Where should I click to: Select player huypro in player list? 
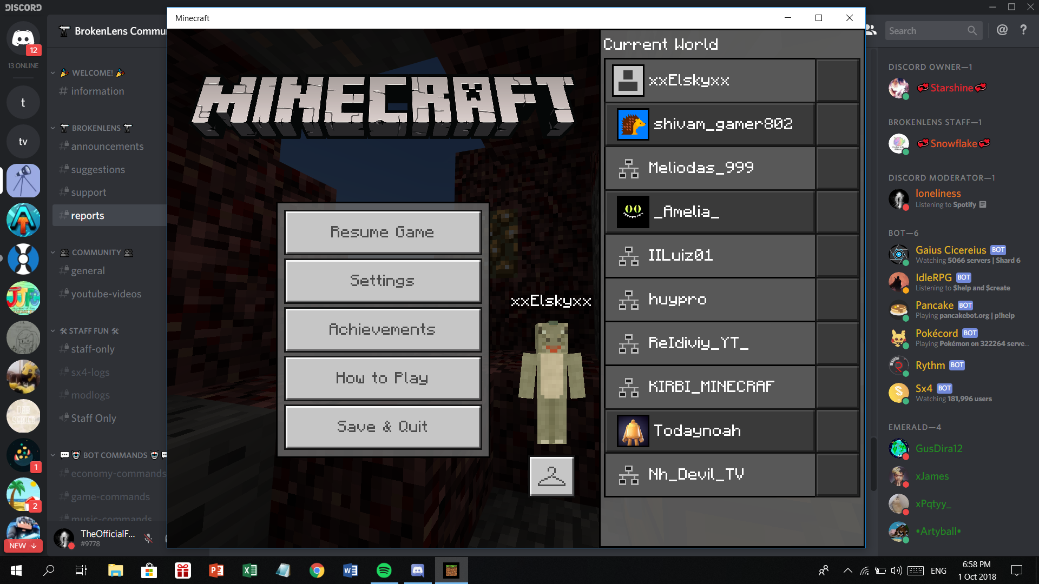pos(710,300)
